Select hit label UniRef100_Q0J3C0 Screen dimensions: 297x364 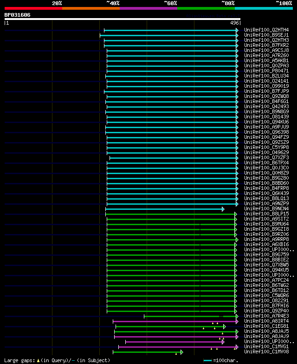pos(266,168)
